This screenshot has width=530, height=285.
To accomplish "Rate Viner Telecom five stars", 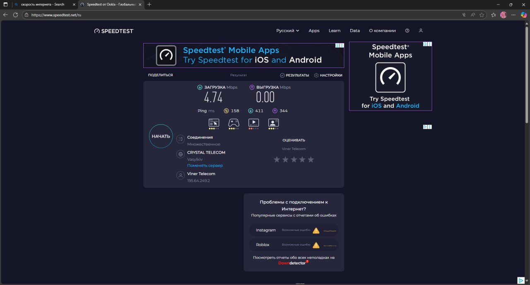I will coord(311,159).
